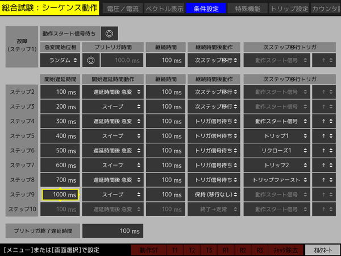Open the 急変開始位相 ランダム dropdown
This screenshot has width=341, height=256.
coord(60,60)
